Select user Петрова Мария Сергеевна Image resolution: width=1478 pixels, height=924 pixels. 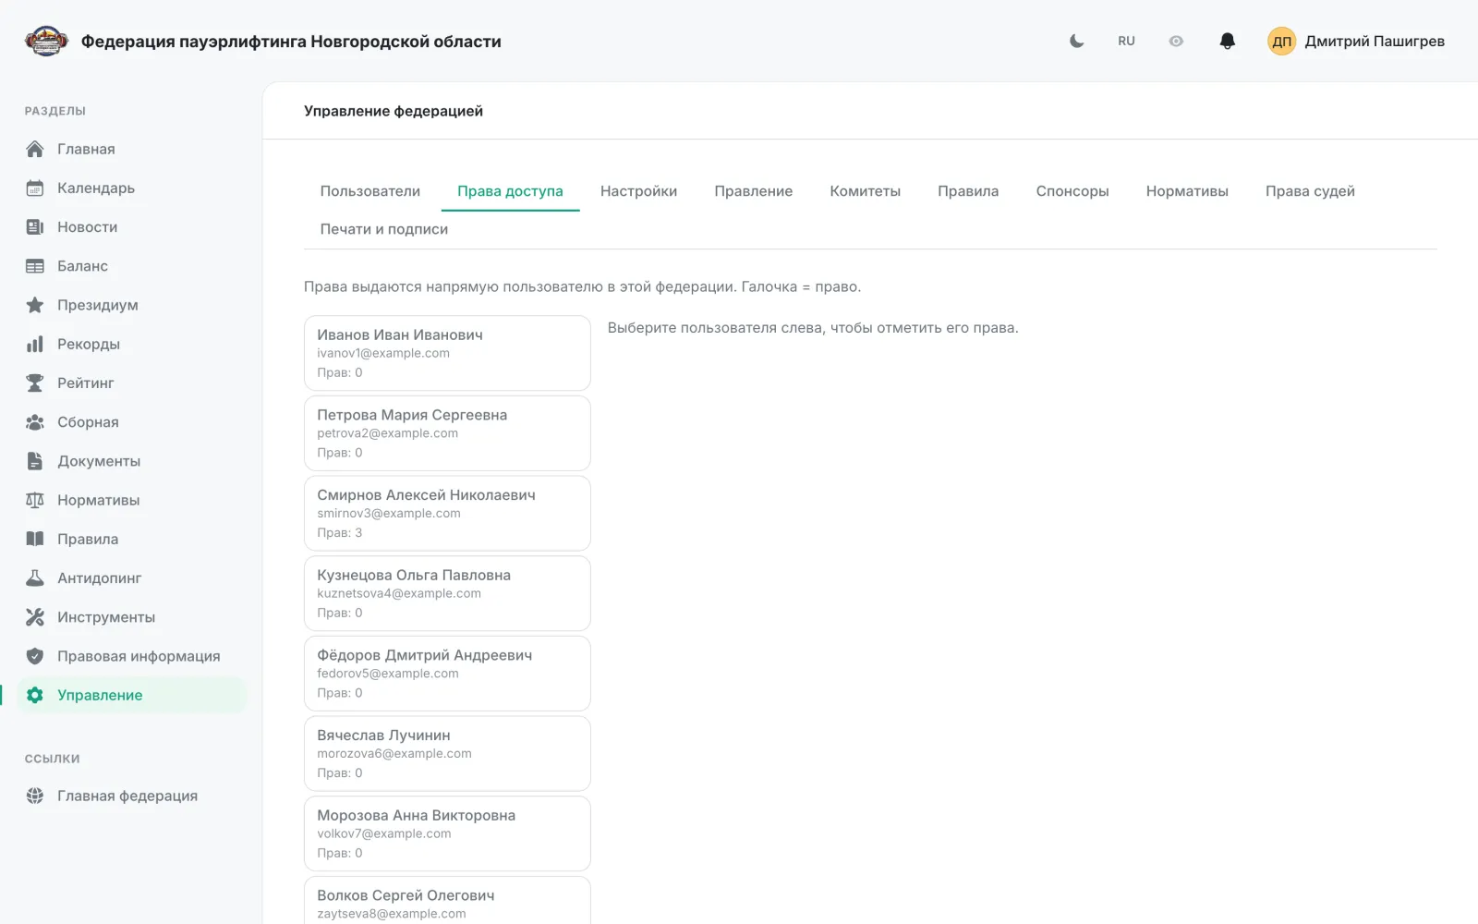coord(447,433)
